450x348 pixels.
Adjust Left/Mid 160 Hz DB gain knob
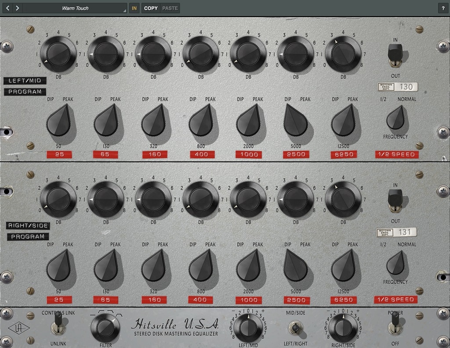153,54
